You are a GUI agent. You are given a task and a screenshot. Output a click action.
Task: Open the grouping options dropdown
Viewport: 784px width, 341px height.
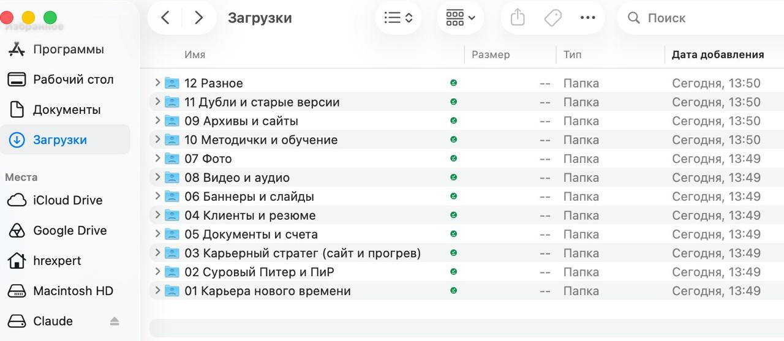point(461,18)
